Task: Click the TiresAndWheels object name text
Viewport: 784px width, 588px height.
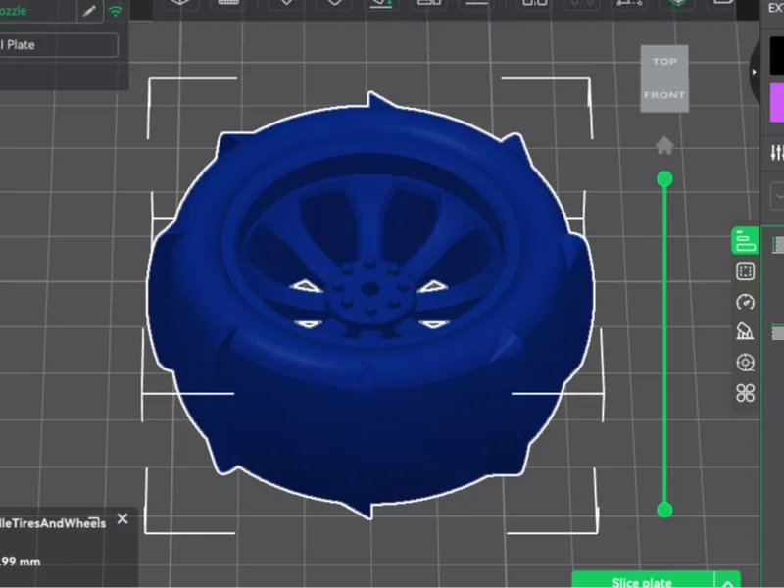Action: point(53,524)
